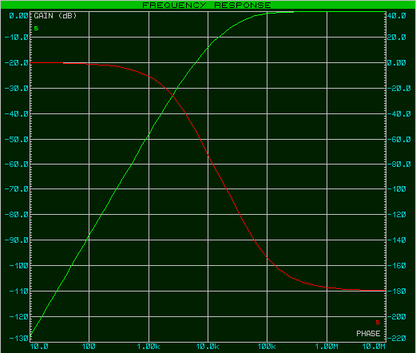The height and width of the screenshot is (353, 416).
Task: Click the 100k frequency axis label
Action: click(267, 347)
